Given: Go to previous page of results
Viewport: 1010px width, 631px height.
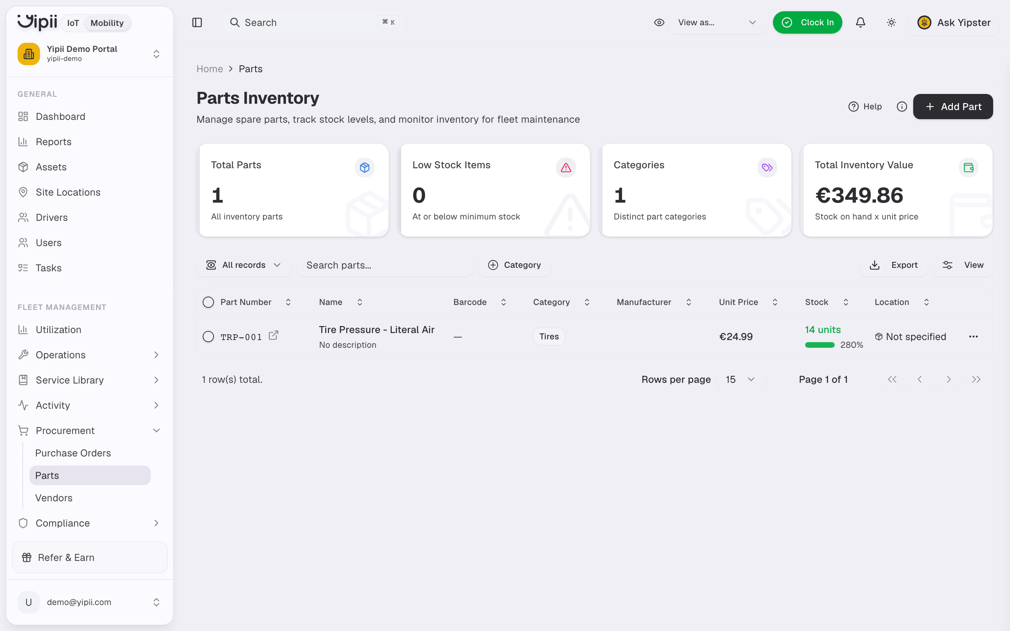Looking at the screenshot, I should point(920,379).
